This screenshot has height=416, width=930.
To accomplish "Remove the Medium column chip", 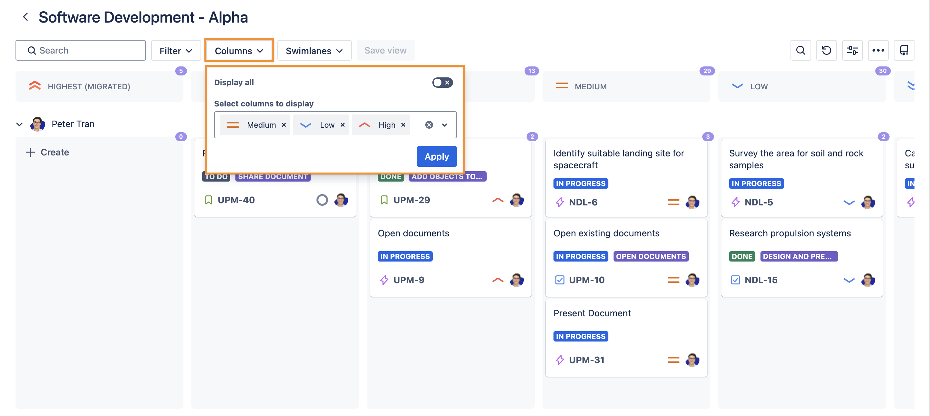I will pyautogui.click(x=284, y=125).
